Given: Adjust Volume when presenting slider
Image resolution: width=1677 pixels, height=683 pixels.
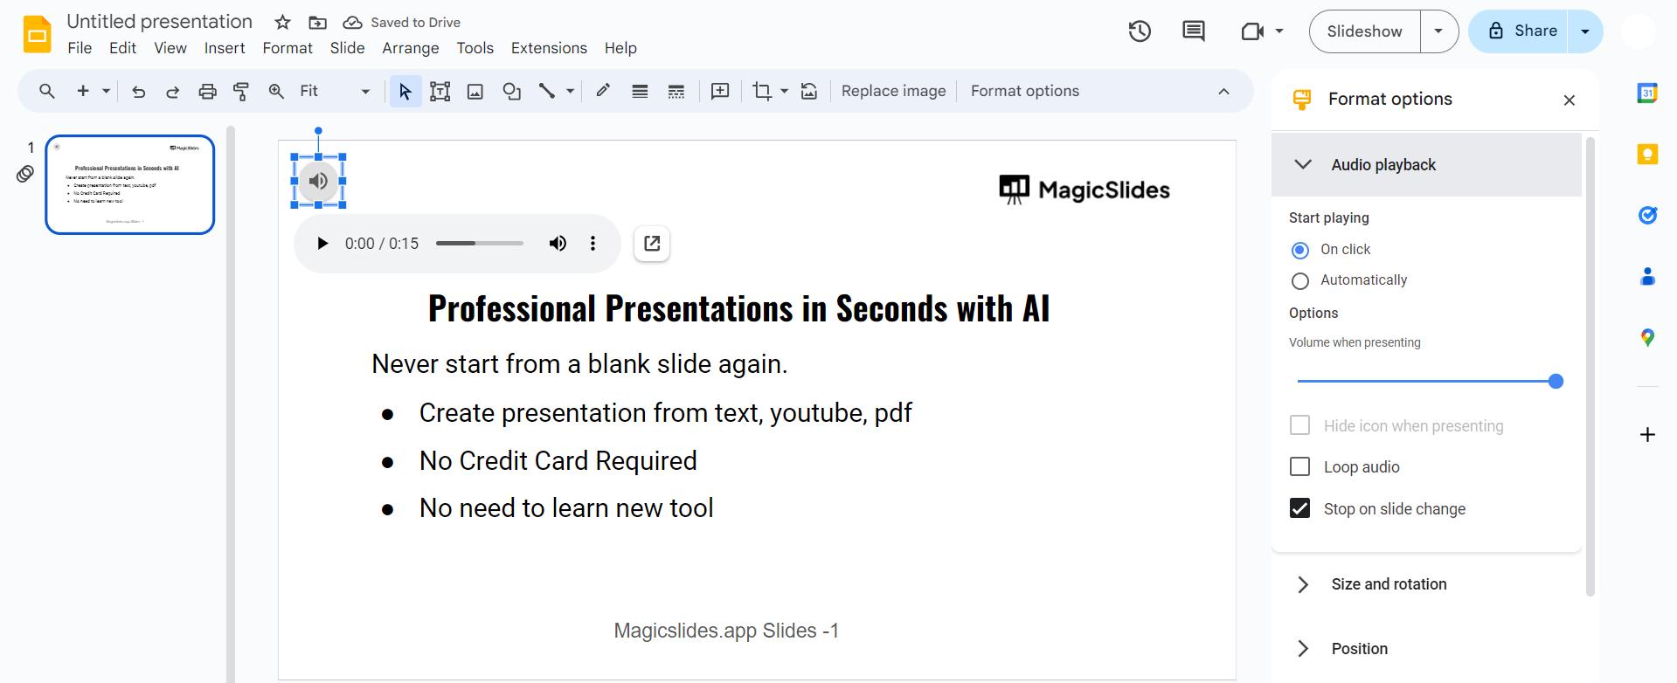Looking at the screenshot, I should pos(1430,382).
